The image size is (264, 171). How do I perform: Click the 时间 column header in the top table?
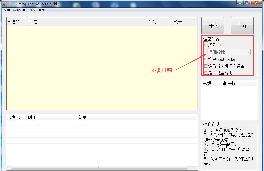(x=159, y=22)
